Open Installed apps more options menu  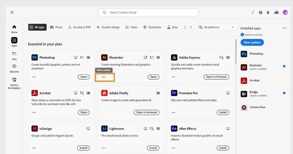pos(284,28)
